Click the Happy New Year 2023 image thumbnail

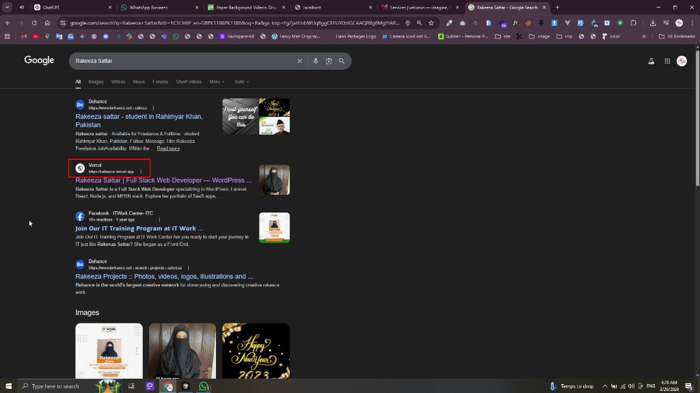[x=256, y=351]
